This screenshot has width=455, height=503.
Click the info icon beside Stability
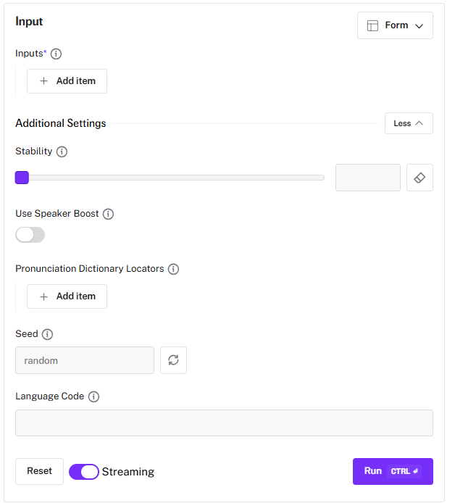click(62, 151)
